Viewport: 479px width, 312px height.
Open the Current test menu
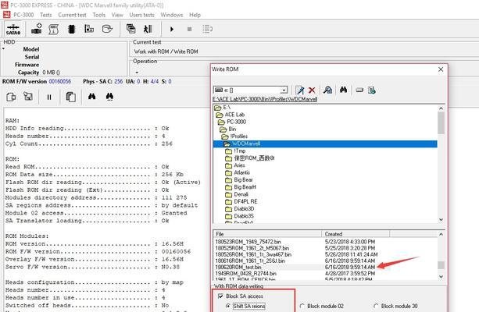(72, 15)
